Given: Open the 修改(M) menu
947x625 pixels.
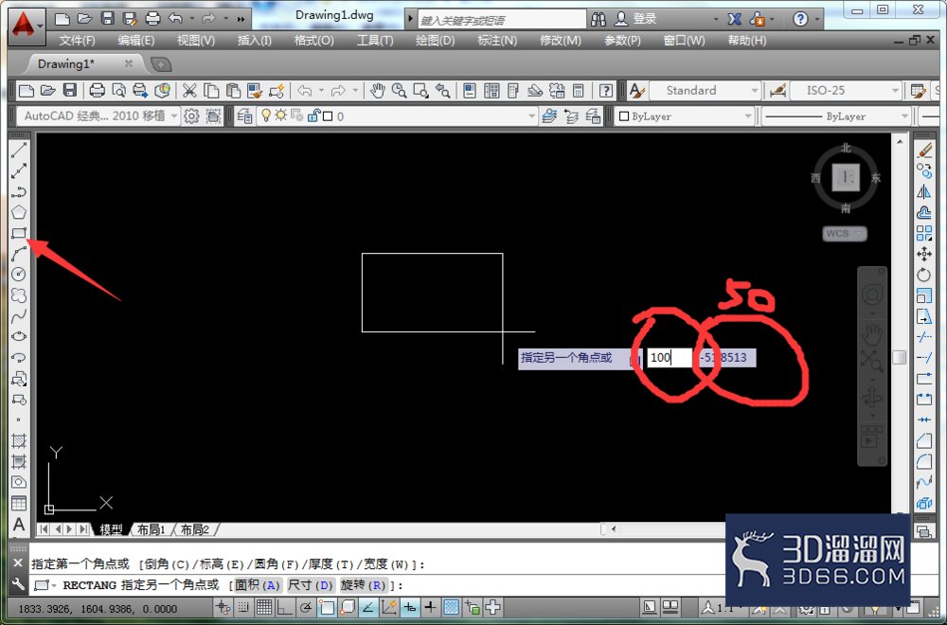Looking at the screenshot, I should coord(560,41).
